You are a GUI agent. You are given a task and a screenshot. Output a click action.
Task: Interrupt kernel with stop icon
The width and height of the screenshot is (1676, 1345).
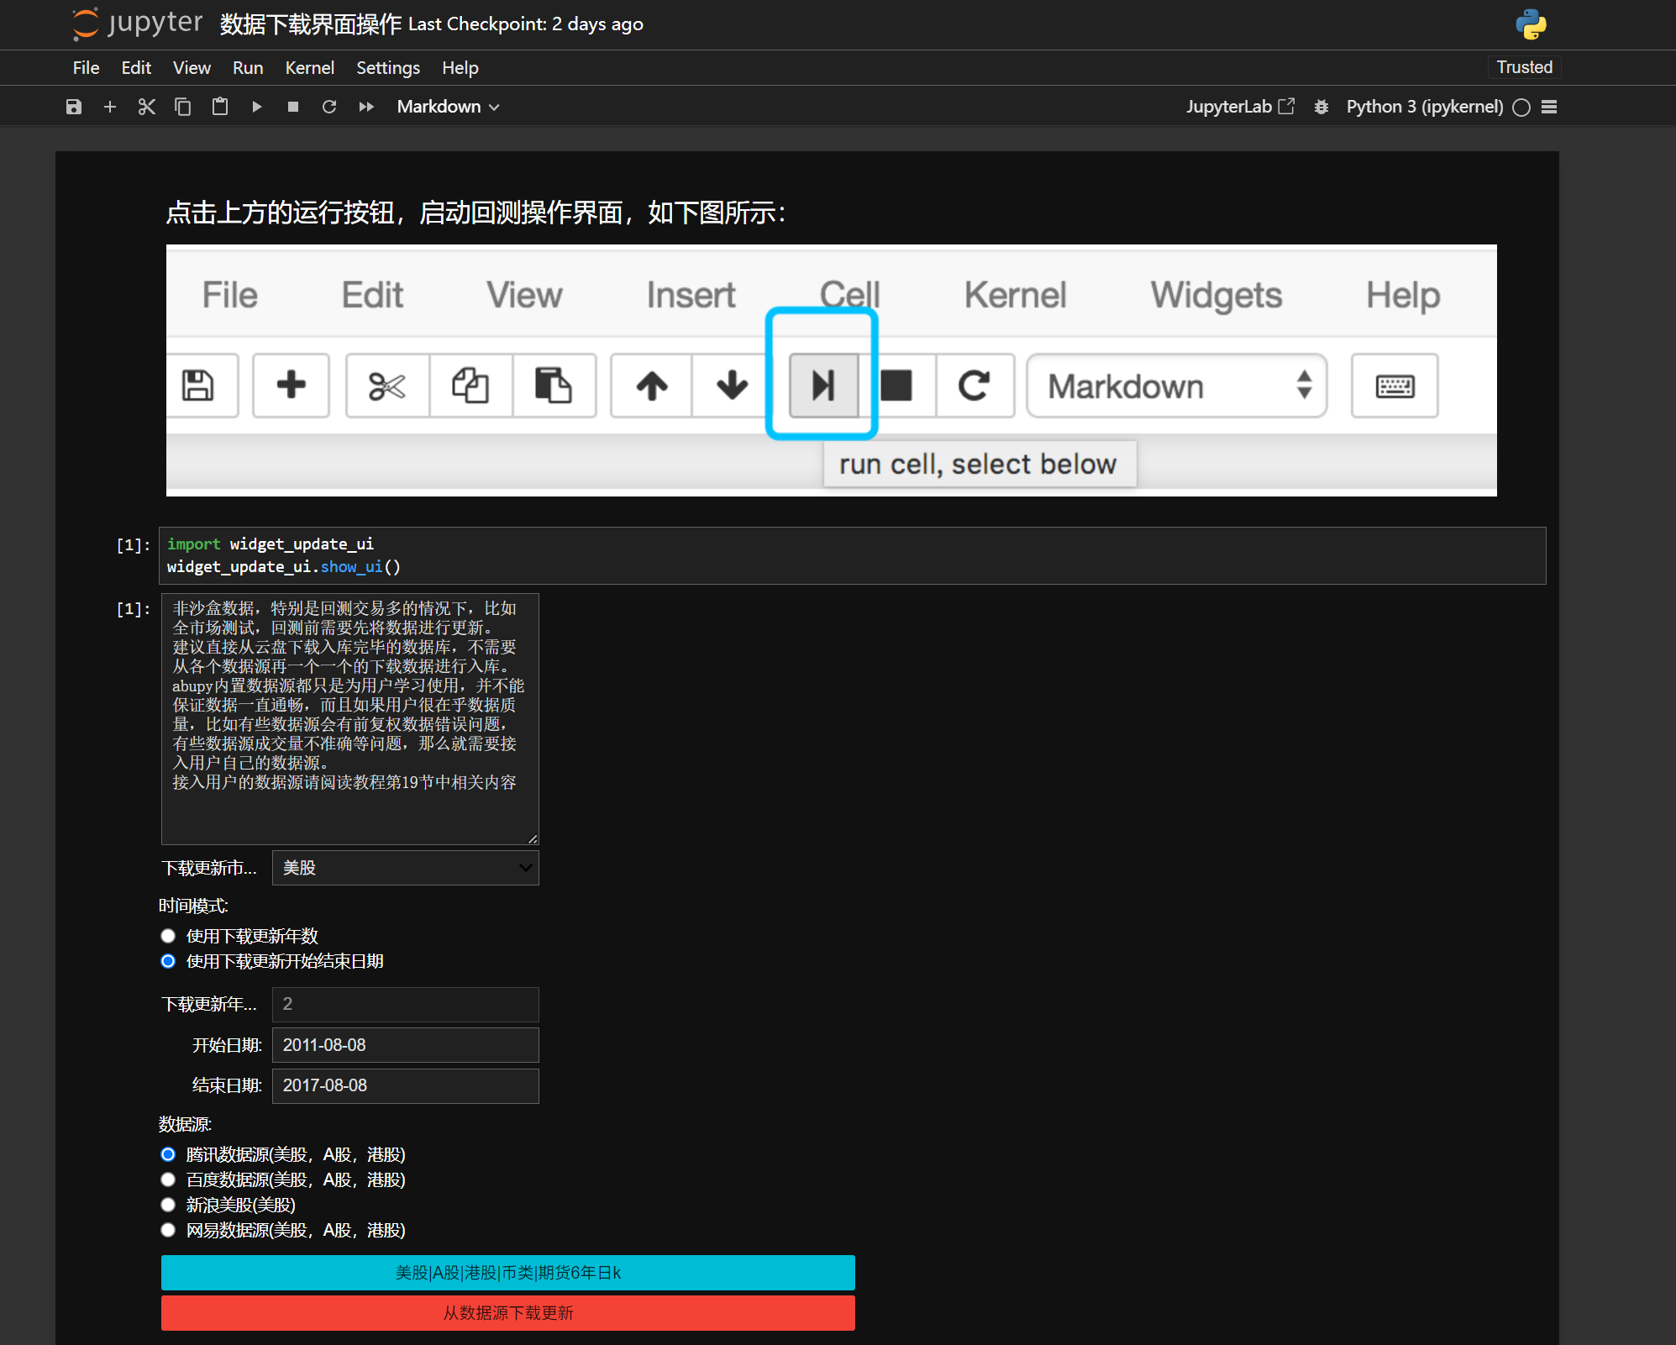click(292, 107)
